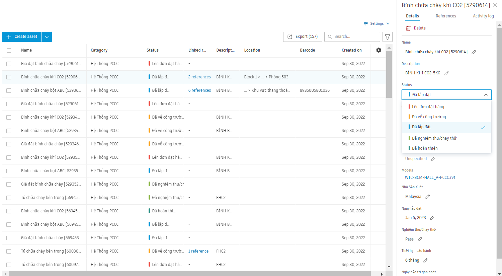This screenshot has width=502, height=276.
Task: Check the first Giá đặt bình chữa cháy [529061 row
Action: click(x=9, y=64)
